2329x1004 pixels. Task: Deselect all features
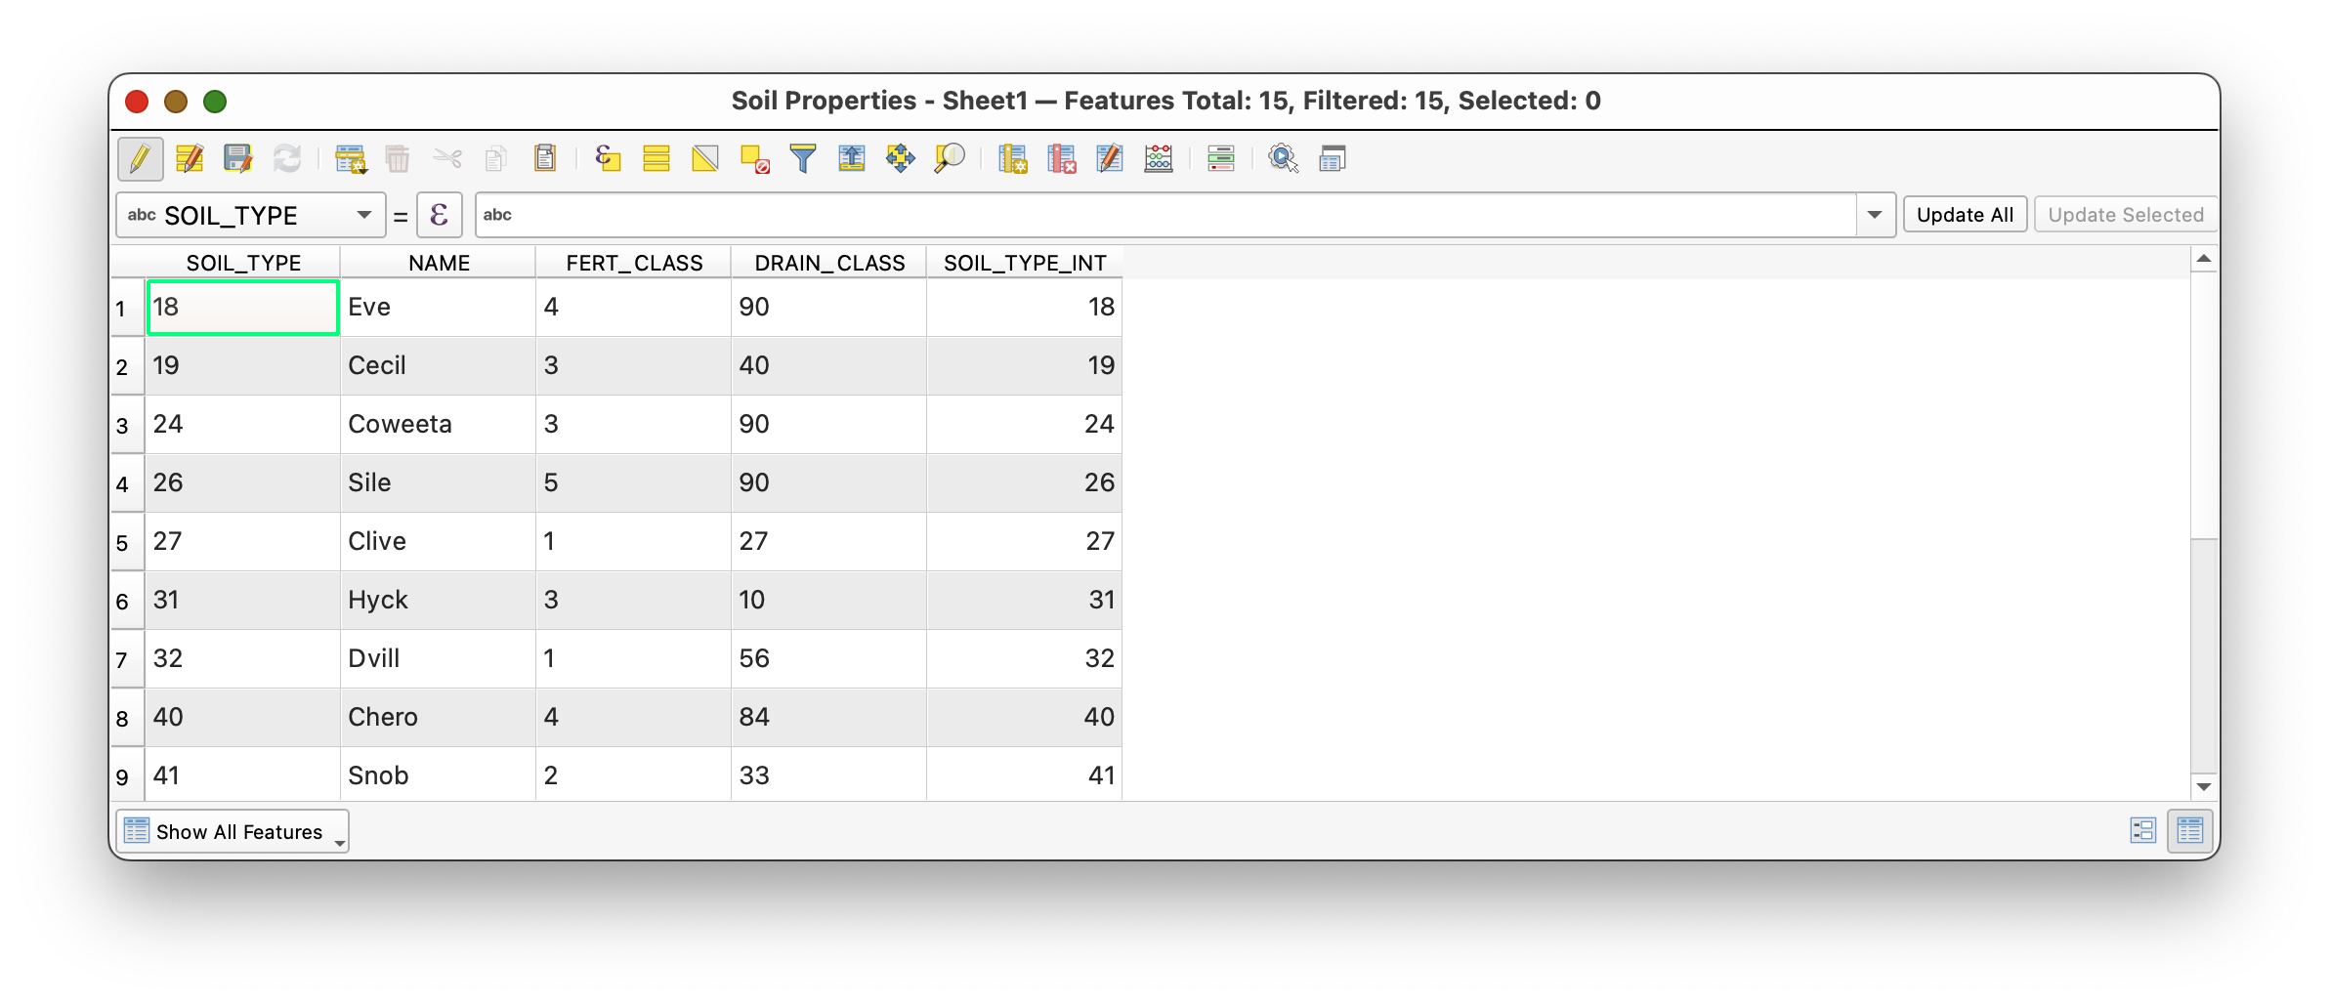[x=754, y=158]
